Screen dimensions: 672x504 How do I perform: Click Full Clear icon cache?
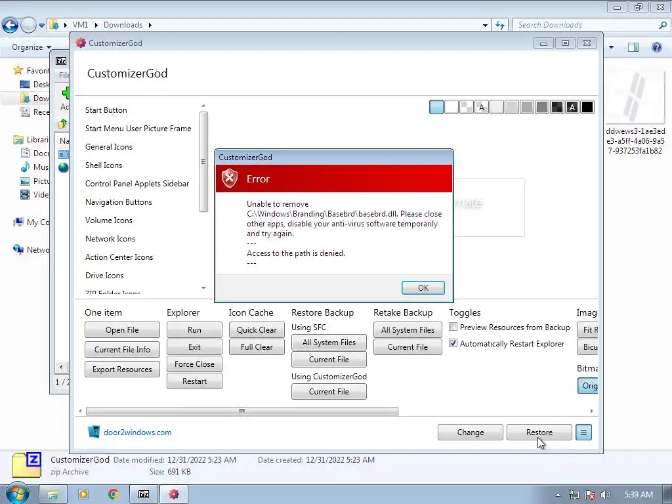(x=257, y=347)
